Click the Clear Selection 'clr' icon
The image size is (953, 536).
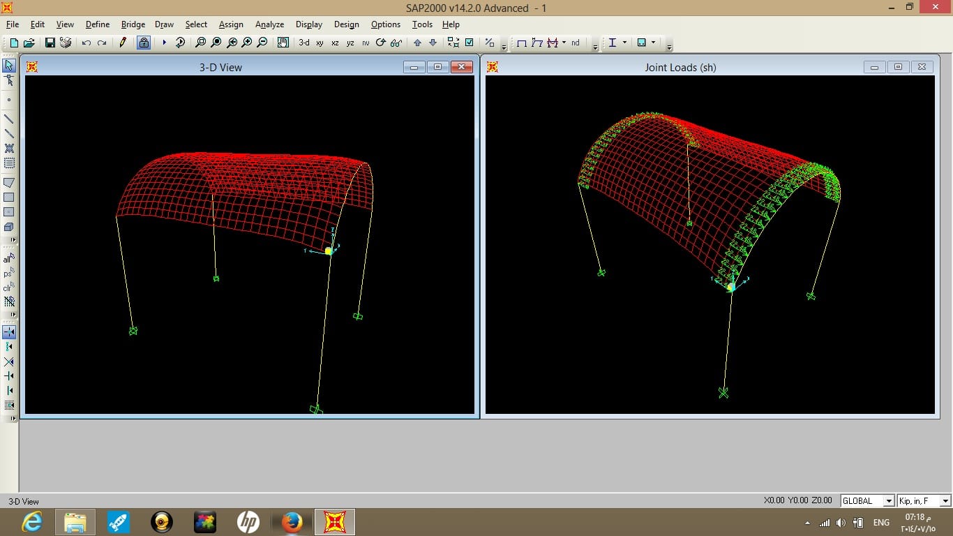[9, 287]
